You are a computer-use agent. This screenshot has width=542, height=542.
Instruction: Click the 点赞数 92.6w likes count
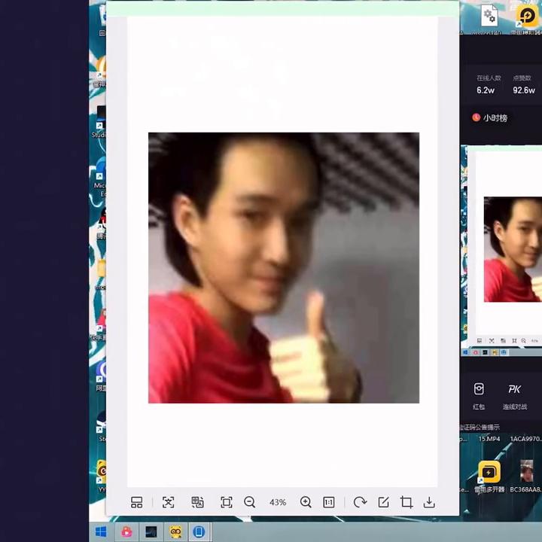tap(524, 84)
